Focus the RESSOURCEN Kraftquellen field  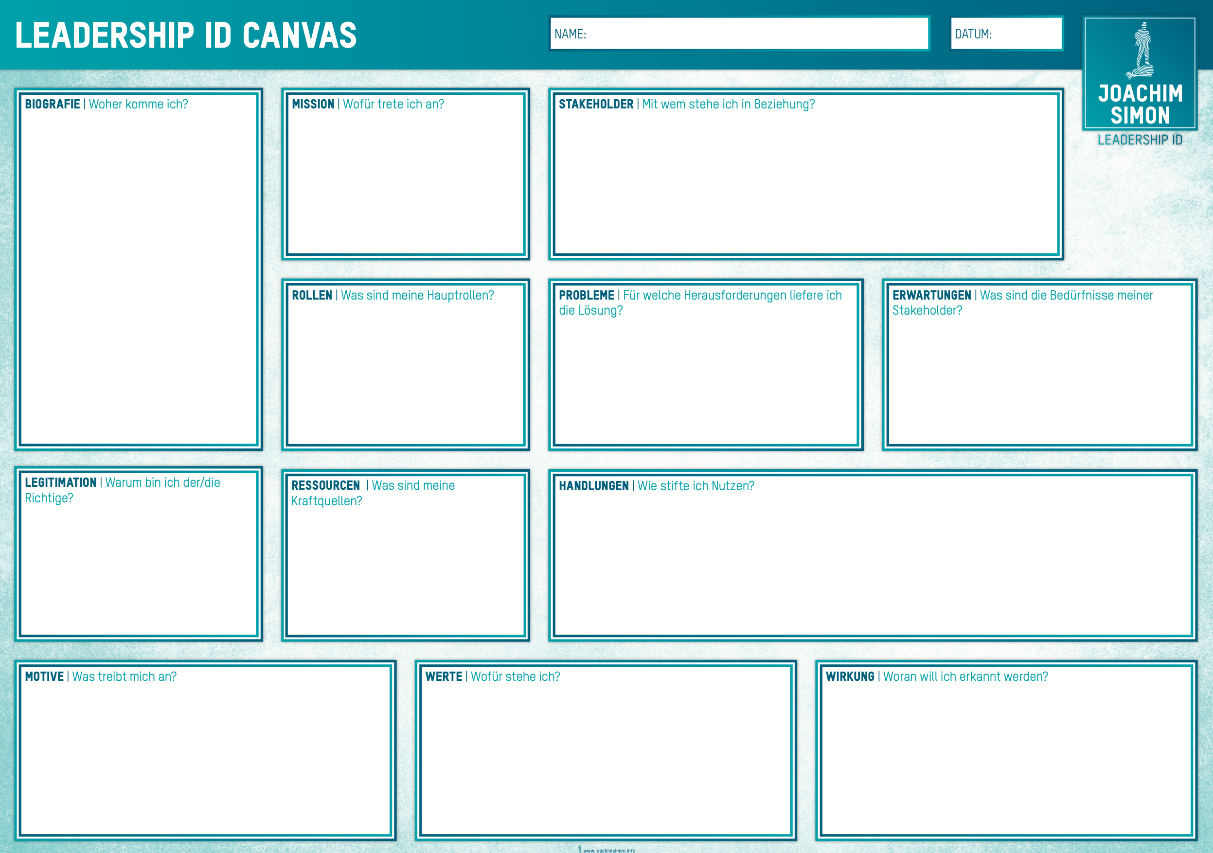406,555
